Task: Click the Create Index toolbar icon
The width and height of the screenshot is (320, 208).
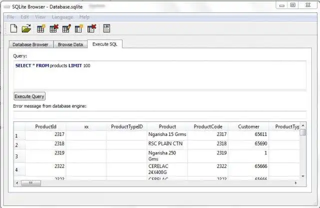Action: (x=79, y=28)
